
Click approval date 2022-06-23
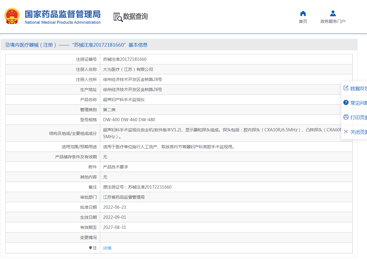(115, 207)
